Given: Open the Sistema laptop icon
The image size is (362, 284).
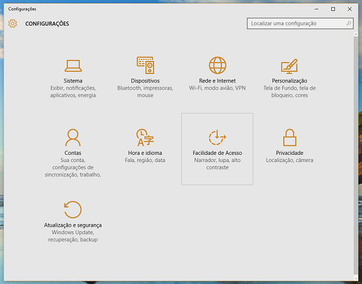Looking at the screenshot, I should coord(73,66).
